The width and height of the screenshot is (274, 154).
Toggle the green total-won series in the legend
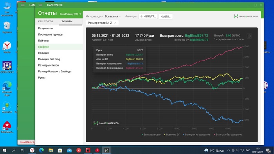pyautogui.click(x=151, y=134)
